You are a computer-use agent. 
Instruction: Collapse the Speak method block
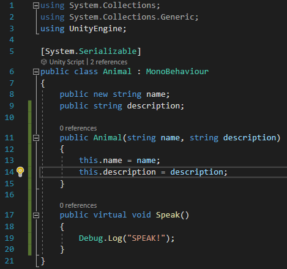(x=36, y=215)
